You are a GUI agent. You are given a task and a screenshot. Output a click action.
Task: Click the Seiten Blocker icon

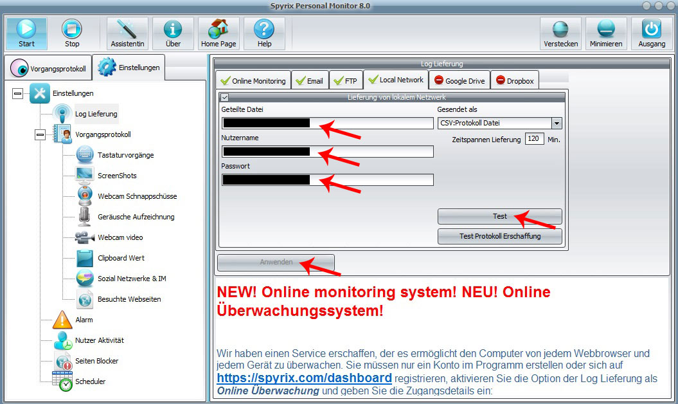[x=63, y=361]
